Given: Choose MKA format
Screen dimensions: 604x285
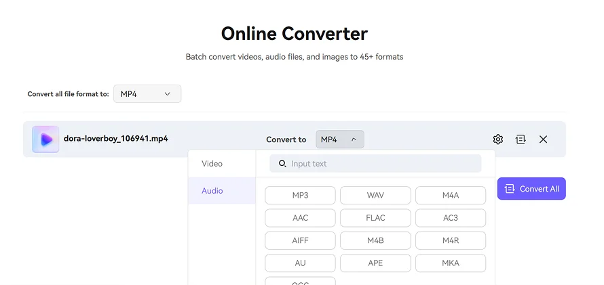Looking at the screenshot, I should (x=451, y=263).
